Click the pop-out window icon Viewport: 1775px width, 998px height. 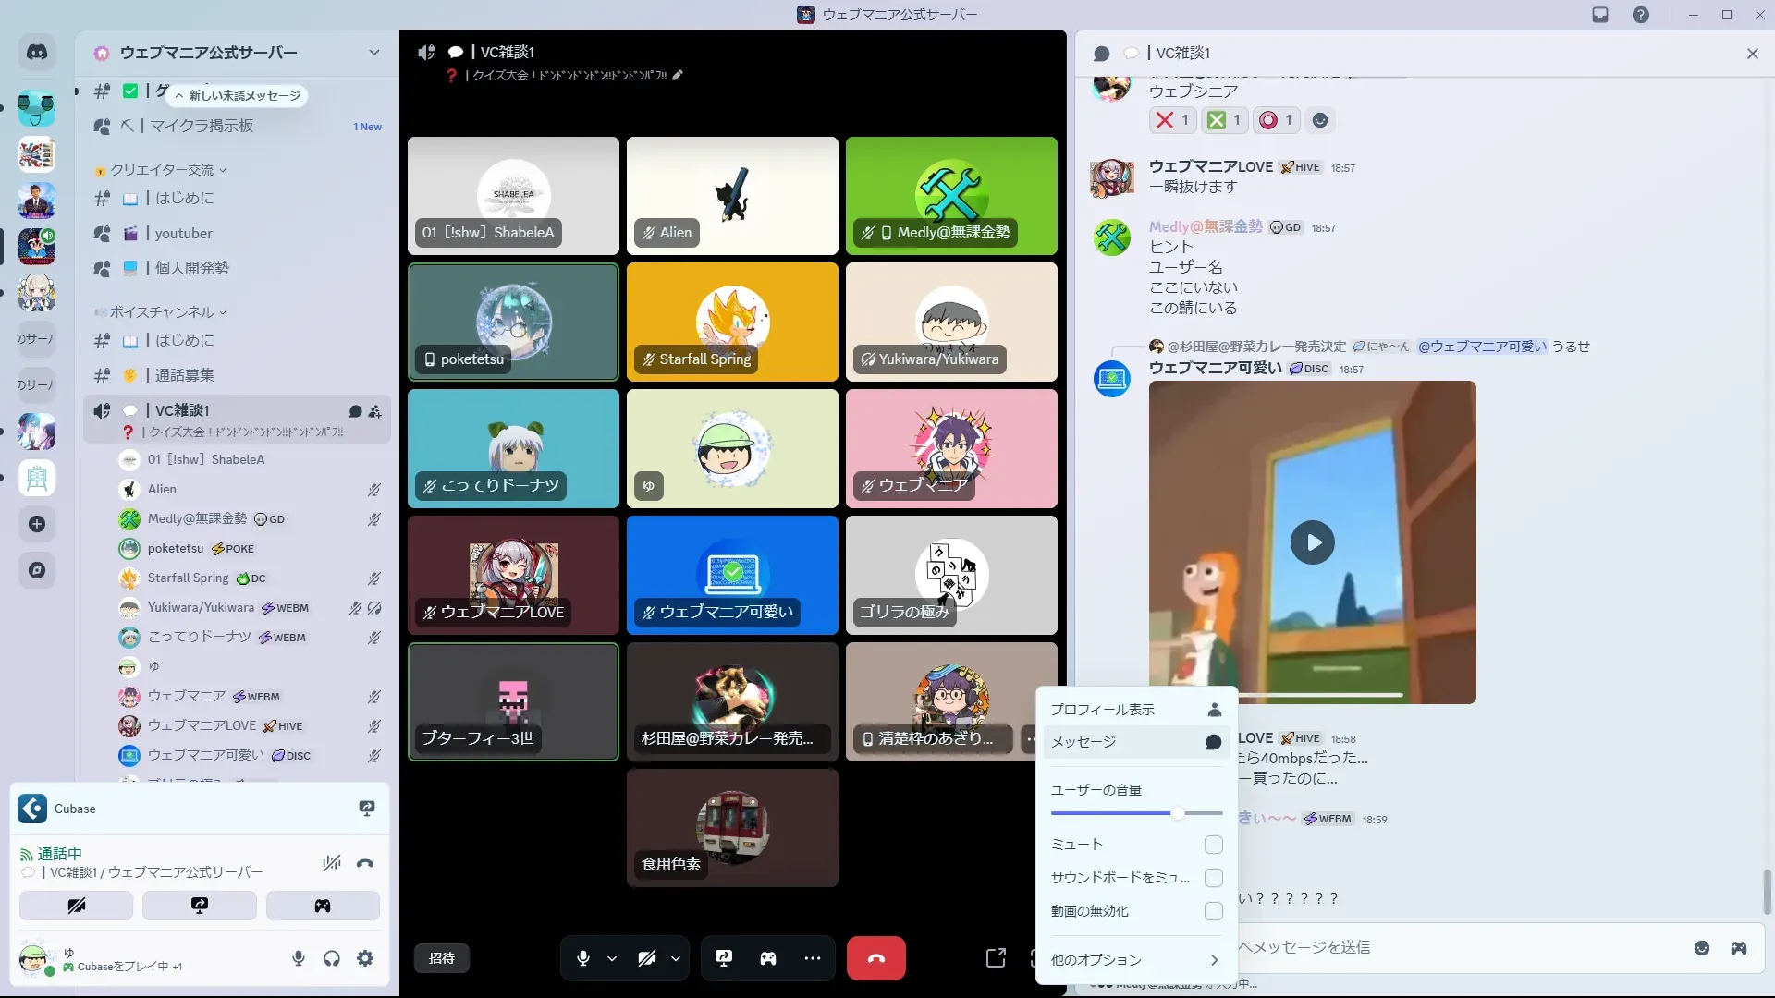tap(996, 958)
